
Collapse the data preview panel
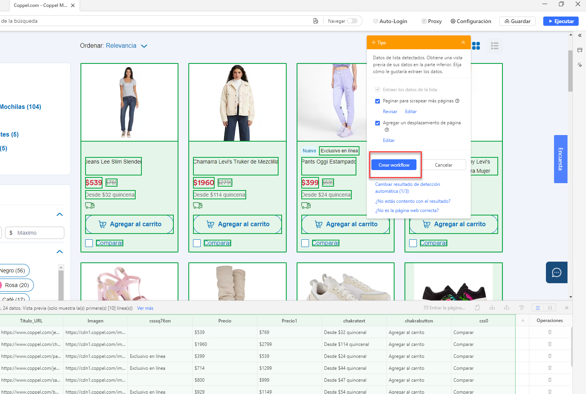566,308
